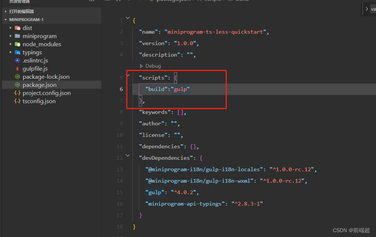Open gulpfile.js file
The width and height of the screenshot is (376, 237).
(x=35, y=69)
